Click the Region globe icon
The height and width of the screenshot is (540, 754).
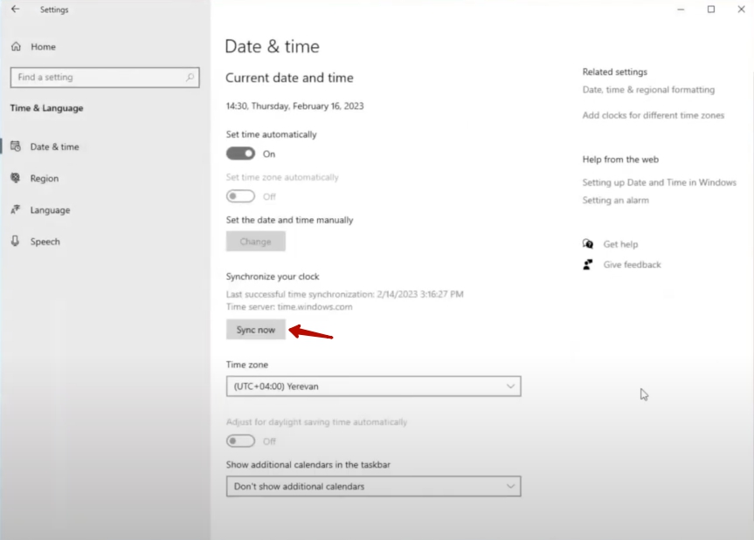click(x=16, y=178)
